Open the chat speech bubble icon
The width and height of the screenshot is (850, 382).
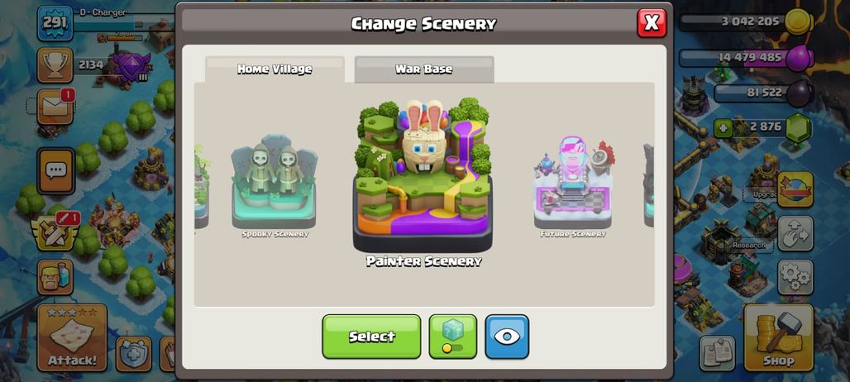[x=56, y=171]
